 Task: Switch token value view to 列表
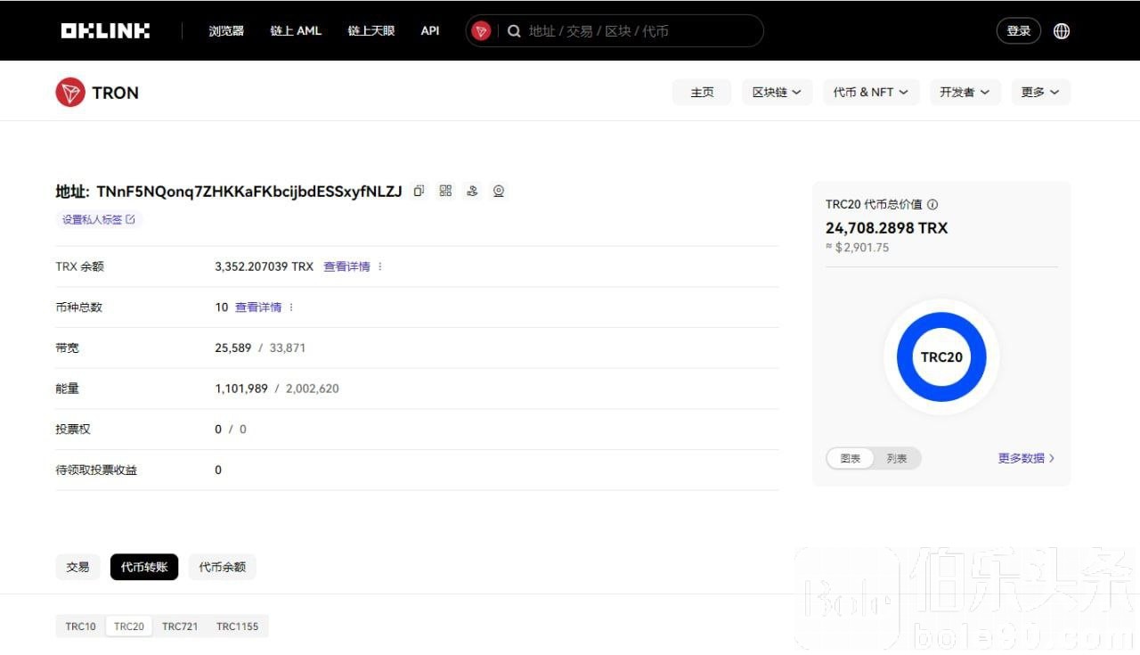click(897, 458)
